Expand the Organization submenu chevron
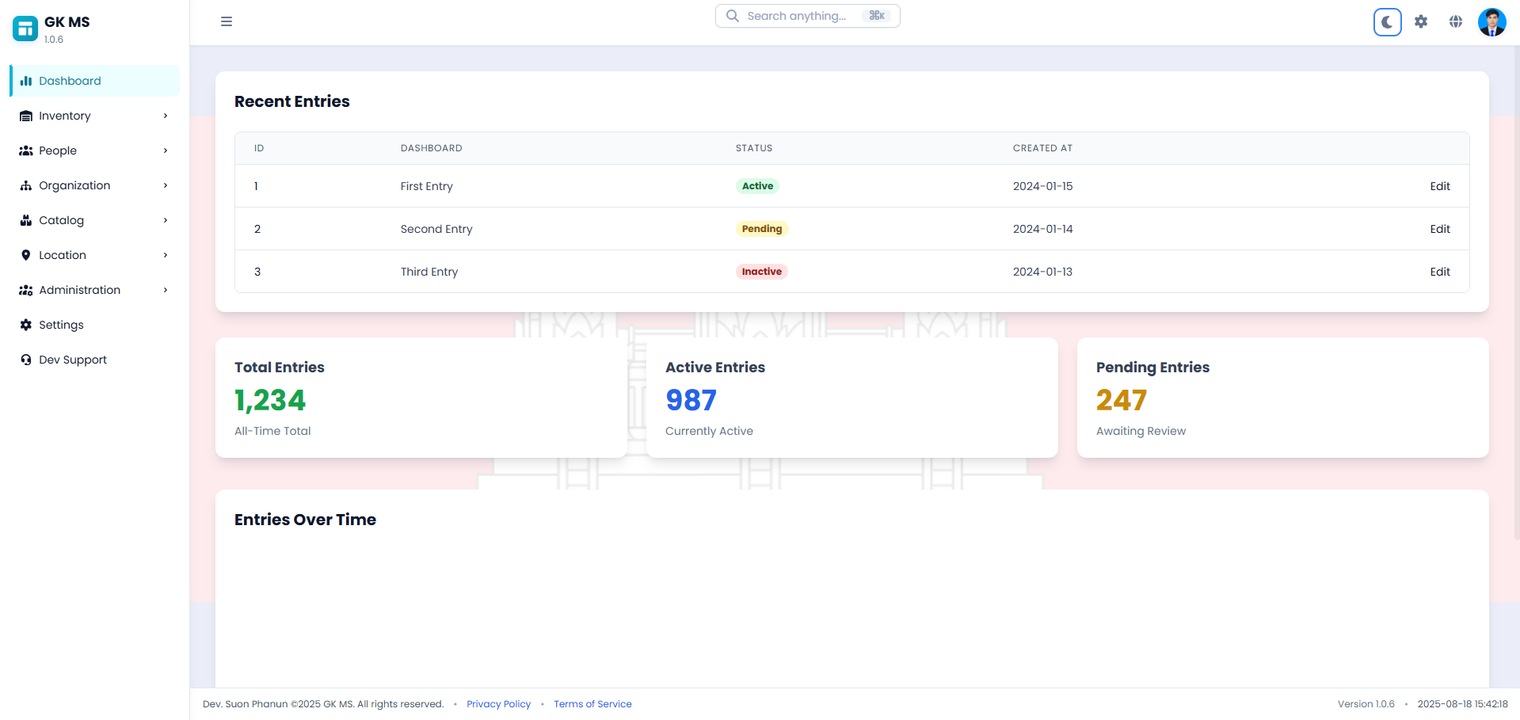 165,185
